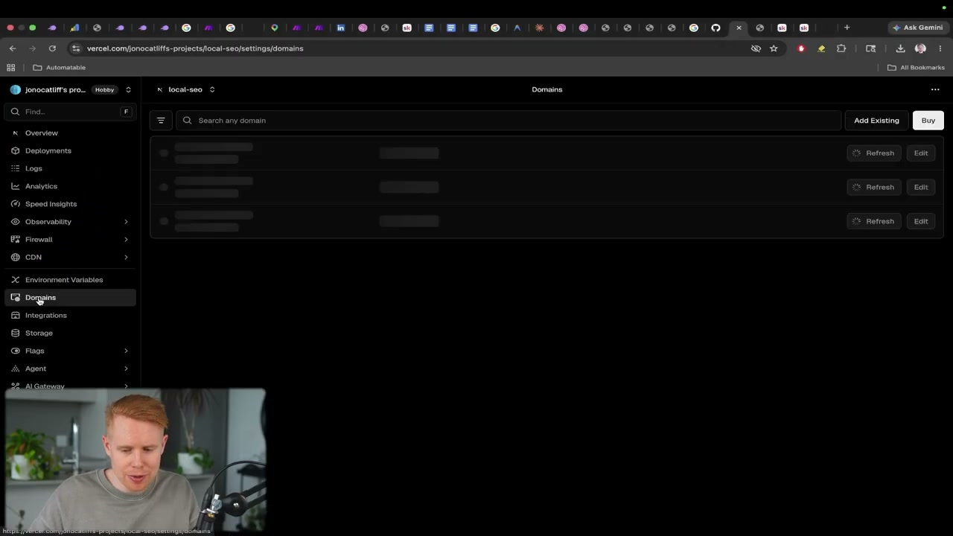Expand the Flags submenu chevron

point(126,351)
